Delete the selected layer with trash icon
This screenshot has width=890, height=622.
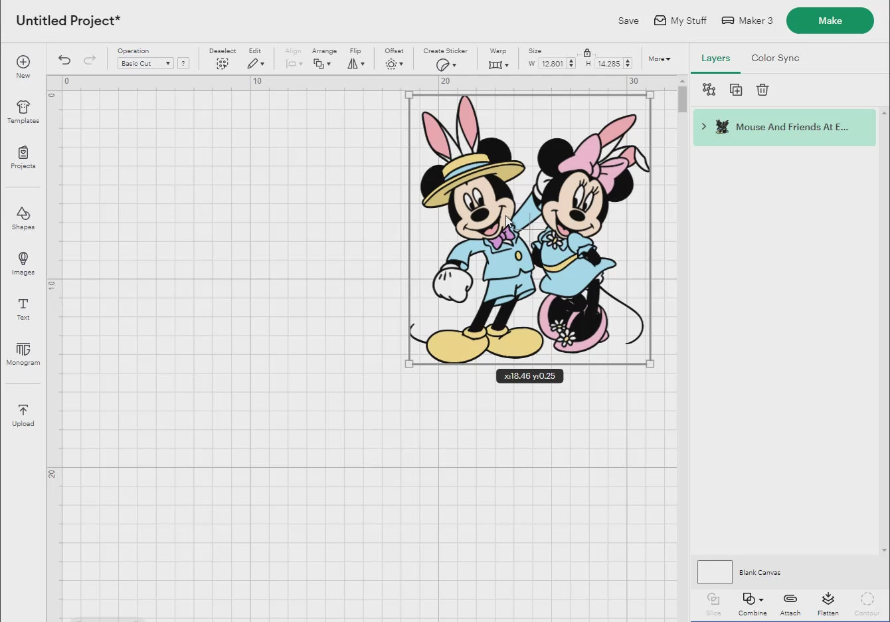[762, 90]
